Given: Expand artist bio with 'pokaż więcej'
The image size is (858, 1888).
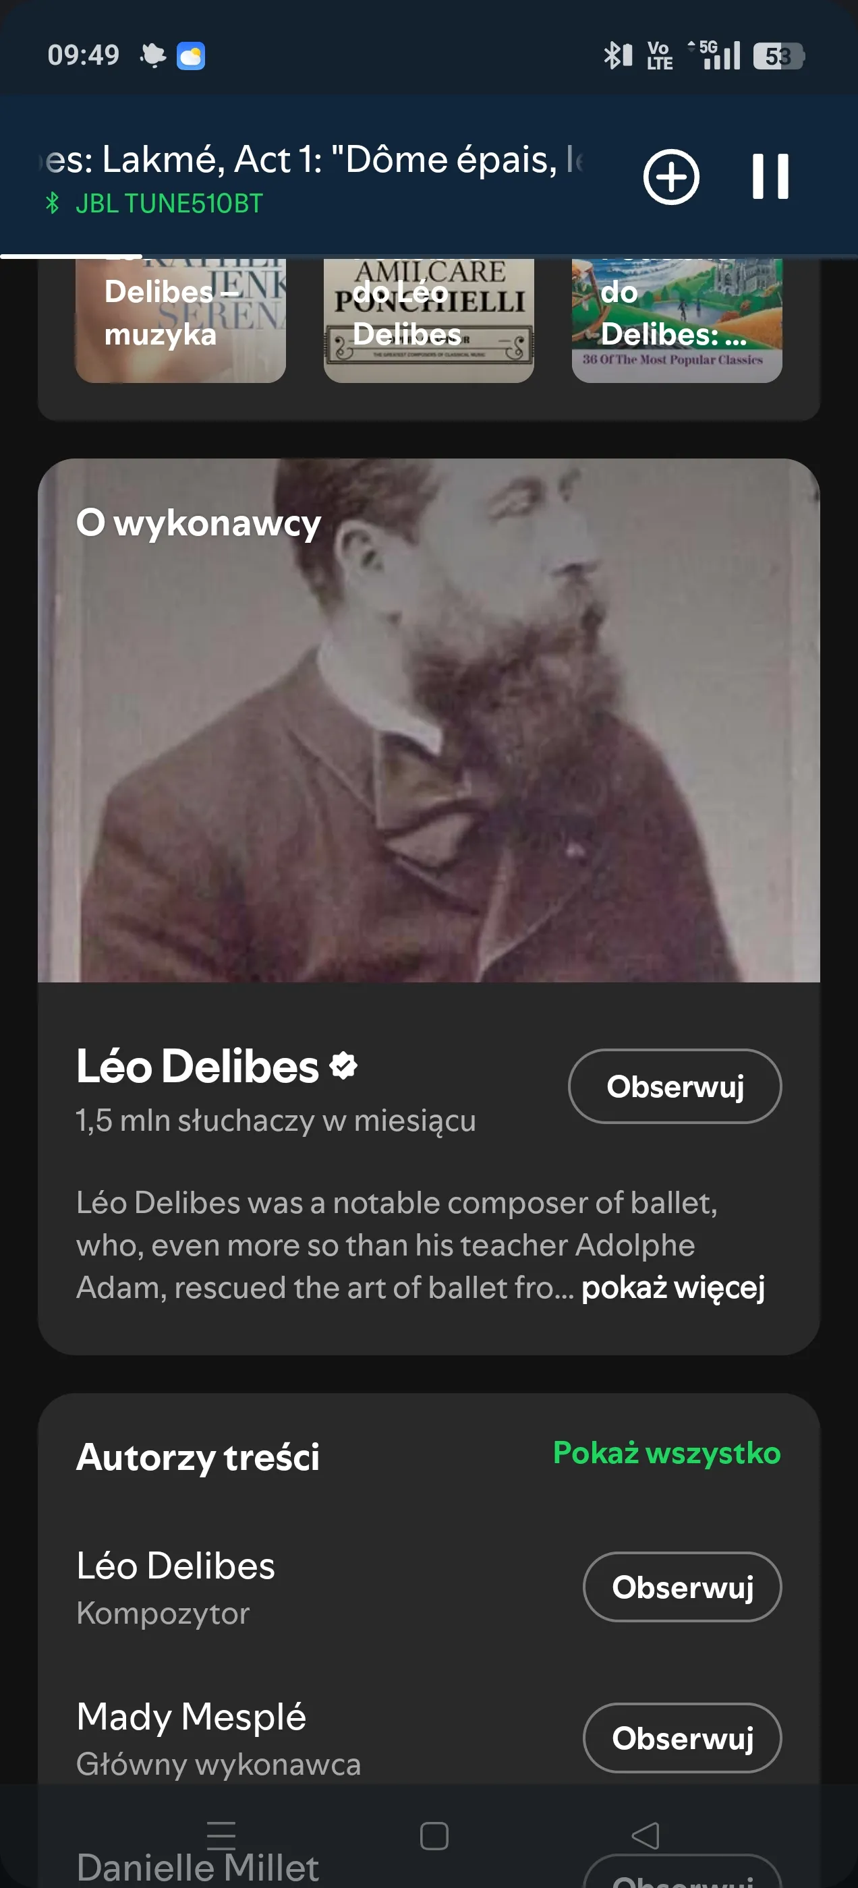Looking at the screenshot, I should (x=673, y=1288).
